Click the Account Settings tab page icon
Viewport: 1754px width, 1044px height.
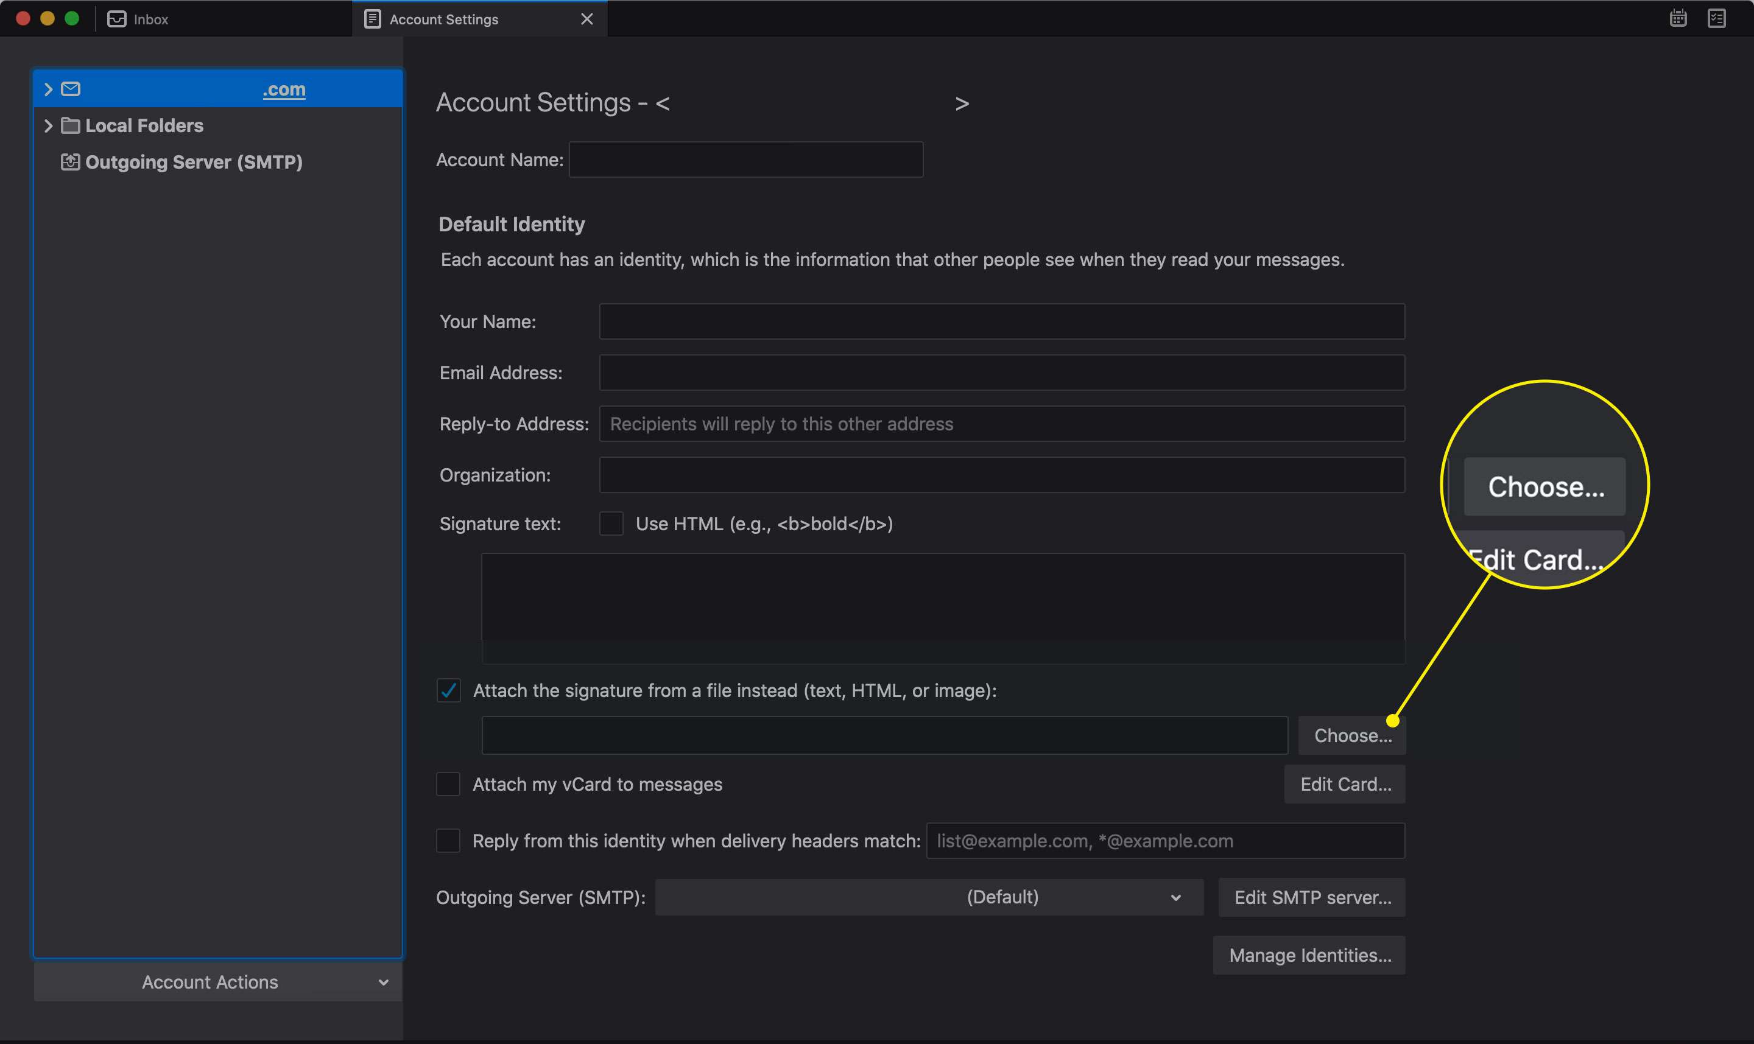pyautogui.click(x=372, y=19)
